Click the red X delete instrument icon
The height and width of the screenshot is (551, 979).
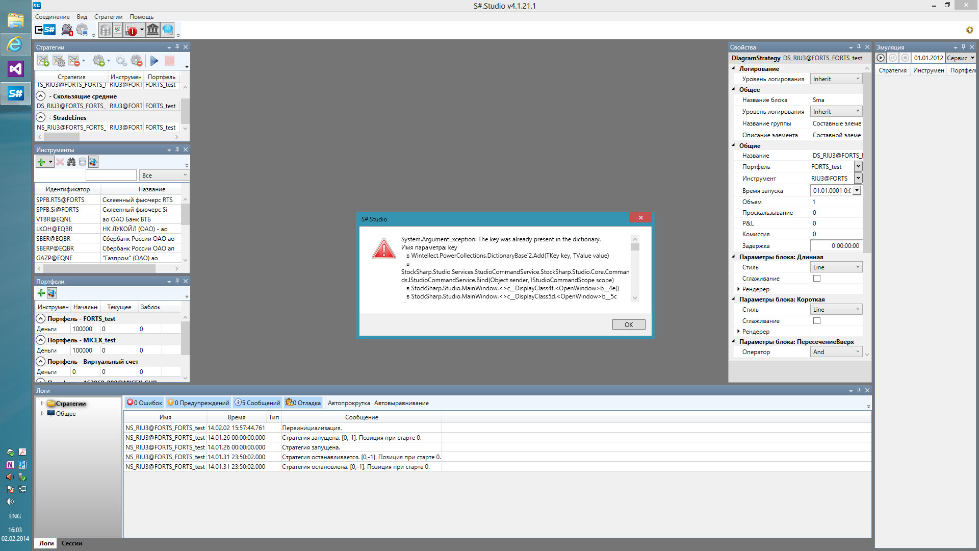point(60,162)
